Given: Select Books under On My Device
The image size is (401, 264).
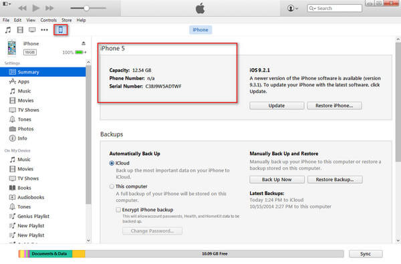Looking at the screenshot, I should click(x=43, y=188).
